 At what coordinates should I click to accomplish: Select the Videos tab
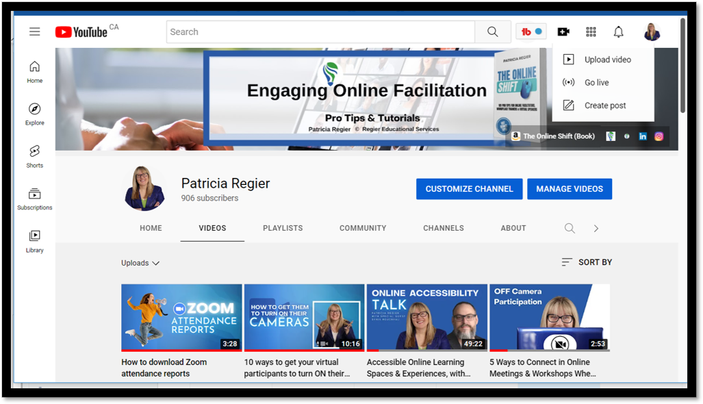coord(212,228)
